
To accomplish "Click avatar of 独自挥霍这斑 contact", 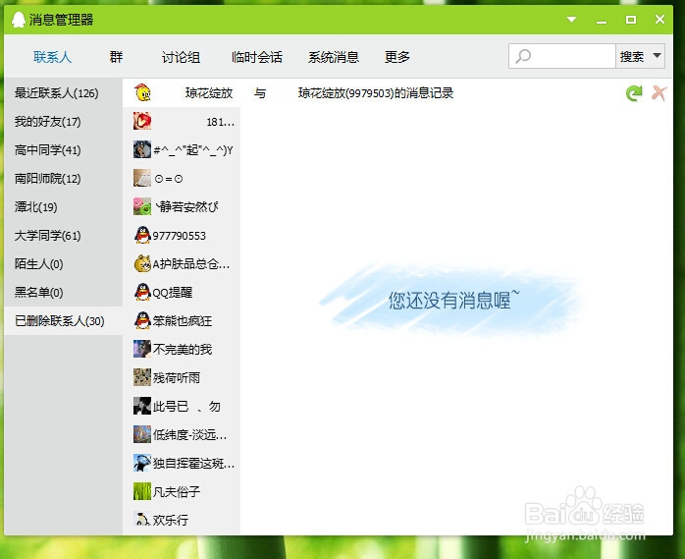I will click(x=142, y=463).
